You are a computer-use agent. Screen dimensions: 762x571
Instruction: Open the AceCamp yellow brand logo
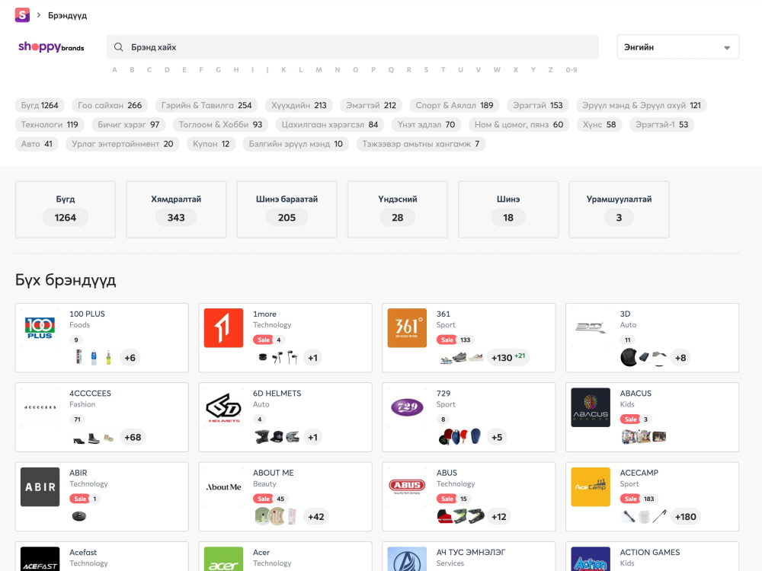coord(591,487)
